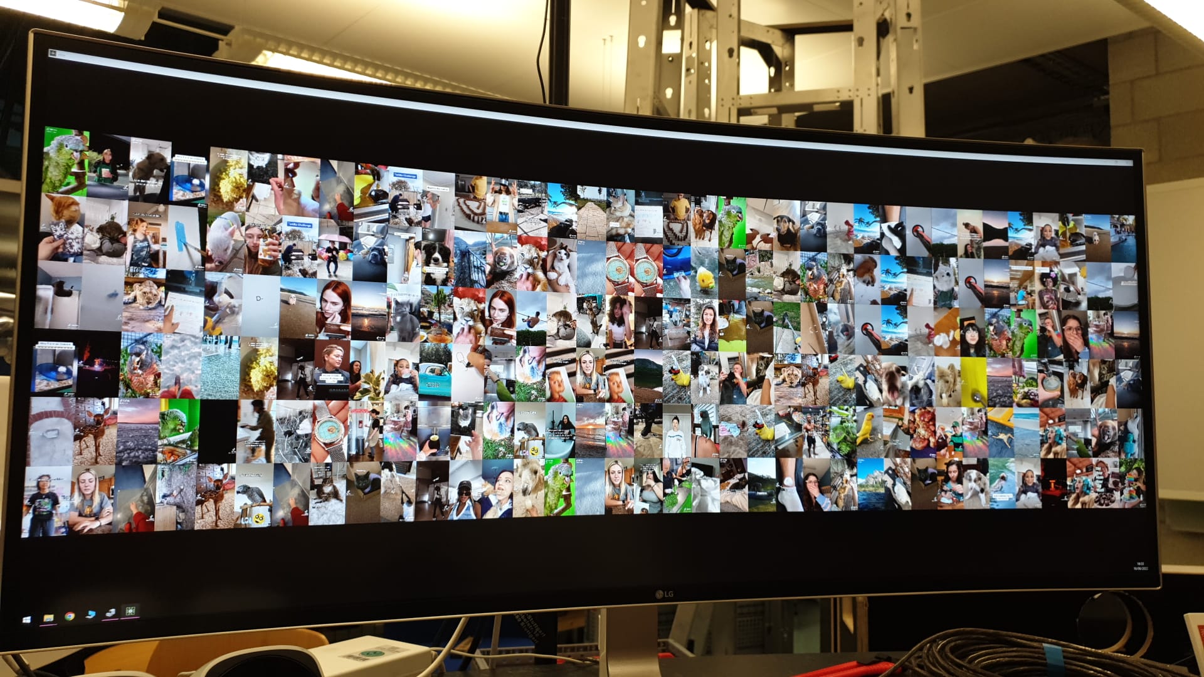Select the white sock foot thumbnail
The image size is (1204, 677).
click(x=789, y=484)
